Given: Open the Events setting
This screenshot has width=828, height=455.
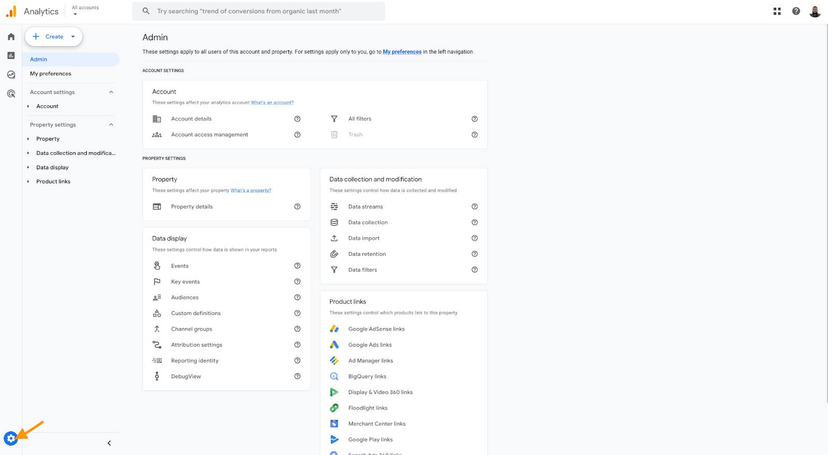Looking at the screenshot, I should (x=180, y=266).
